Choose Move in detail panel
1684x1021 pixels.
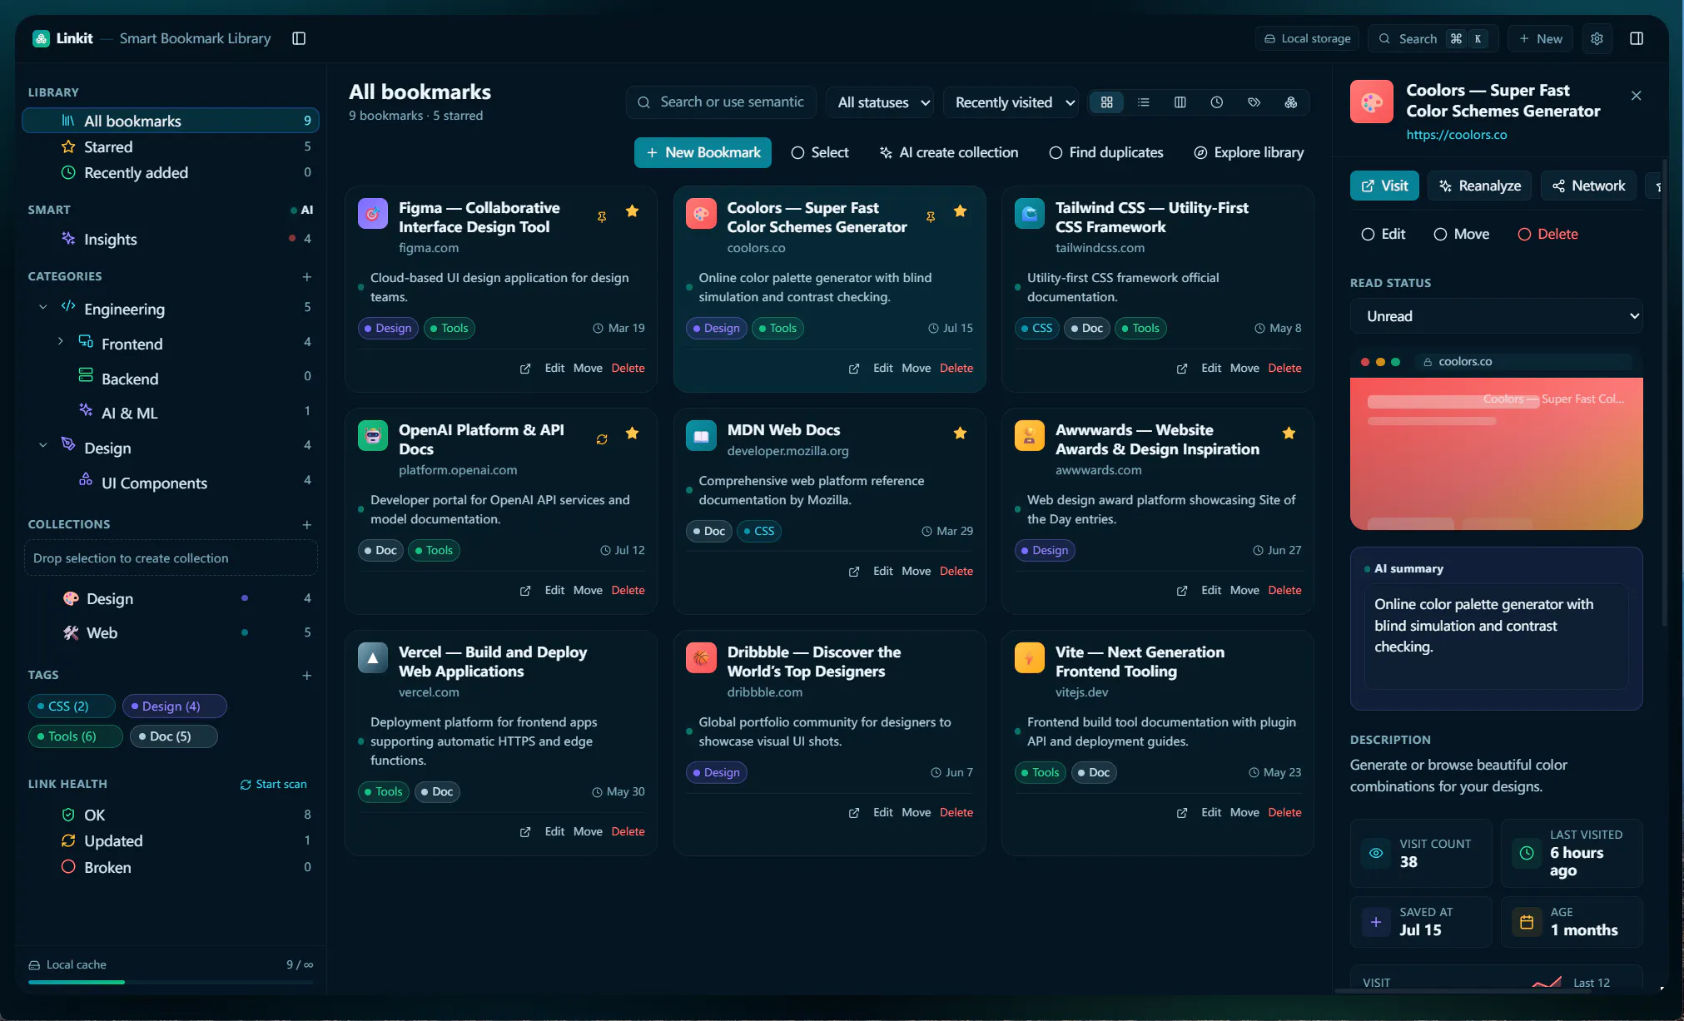(1462, 234)
